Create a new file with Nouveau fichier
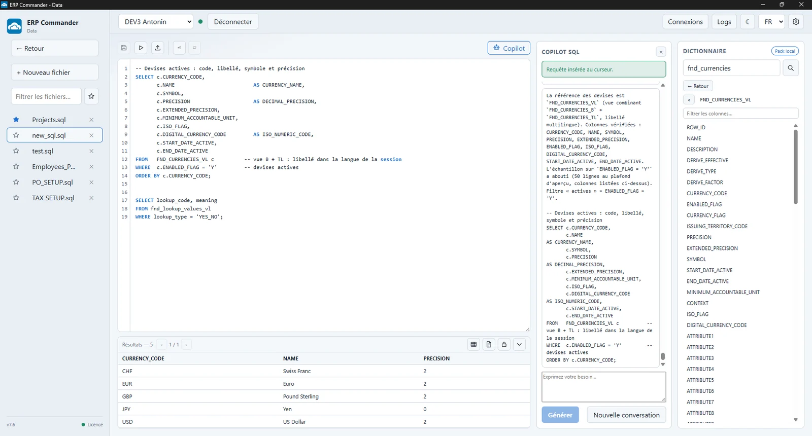 (x=55, y=72)
